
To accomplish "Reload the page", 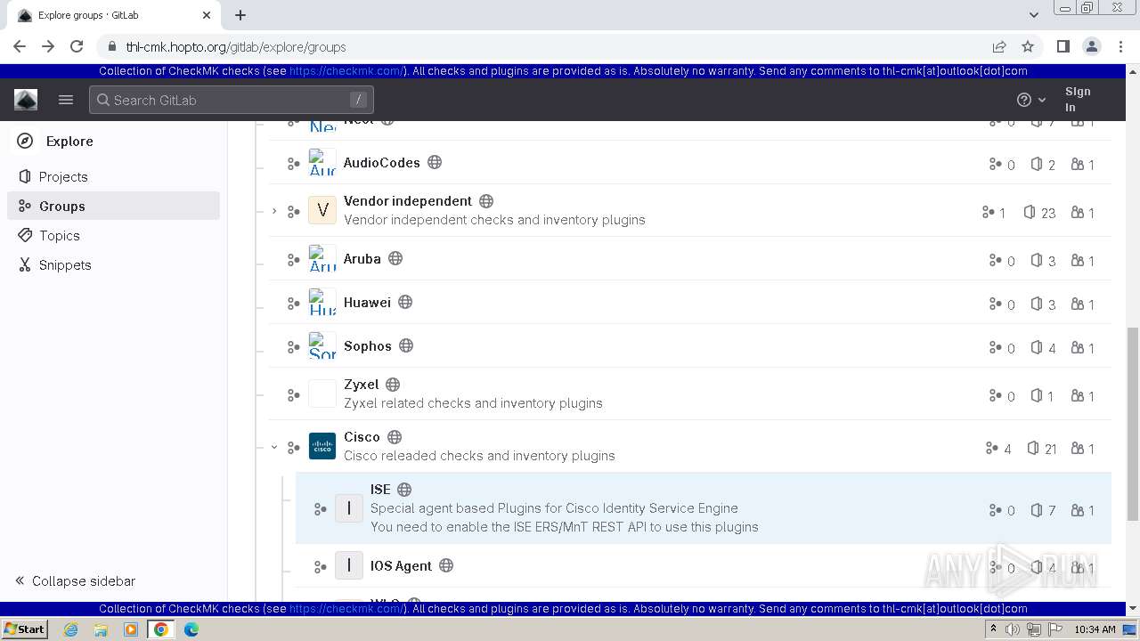I will [x=77, y=46].
